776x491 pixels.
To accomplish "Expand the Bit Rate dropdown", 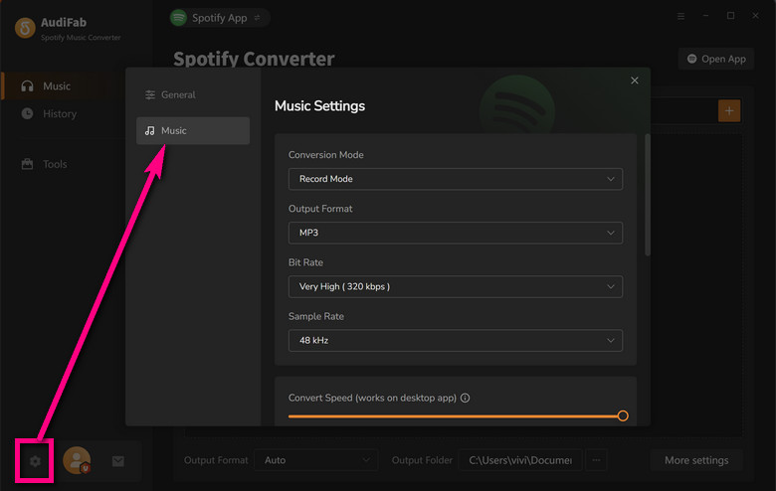I will coord(456,287).
